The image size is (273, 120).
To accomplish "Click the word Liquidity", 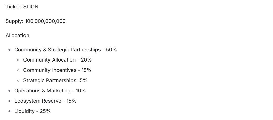I will click(x=24, y=111).
